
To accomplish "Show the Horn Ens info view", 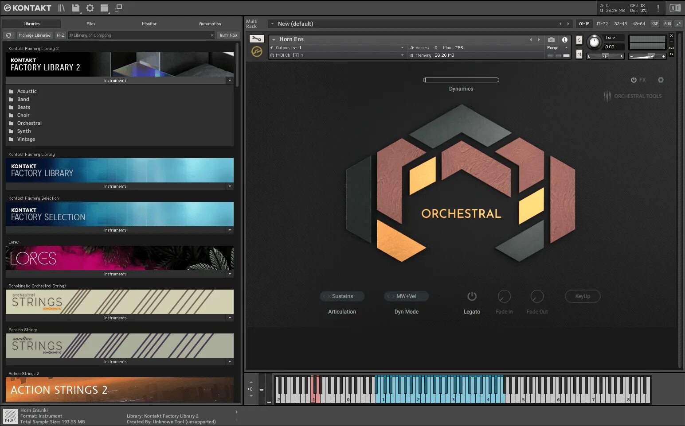I will [x=564, y=39].
